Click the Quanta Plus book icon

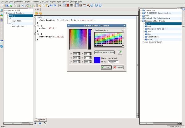(x=143, y=10)
